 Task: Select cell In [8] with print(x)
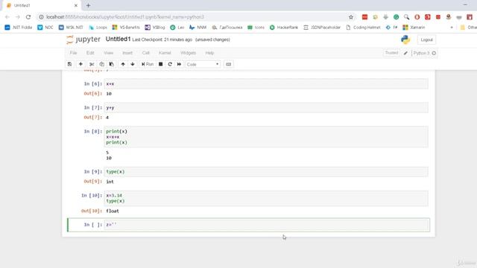pos(267,137)
